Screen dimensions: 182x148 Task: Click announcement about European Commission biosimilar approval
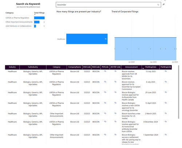pos(131,86)
